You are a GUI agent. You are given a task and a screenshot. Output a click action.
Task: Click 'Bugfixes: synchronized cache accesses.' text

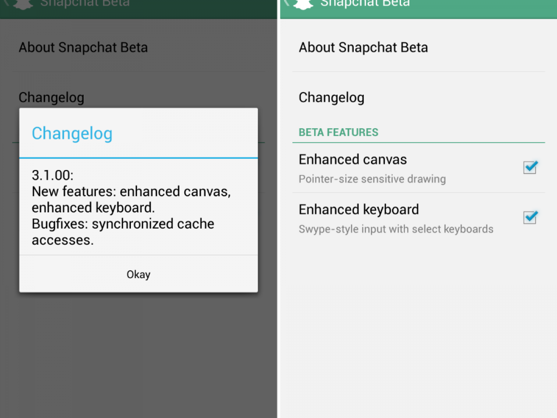123,232
